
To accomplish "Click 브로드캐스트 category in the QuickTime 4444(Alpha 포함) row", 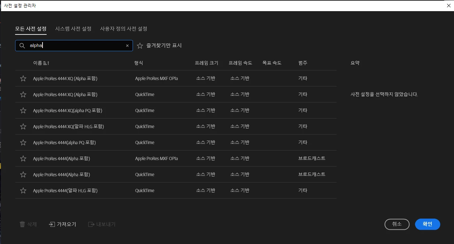I will pyautogui.click(x=312, y=174).
